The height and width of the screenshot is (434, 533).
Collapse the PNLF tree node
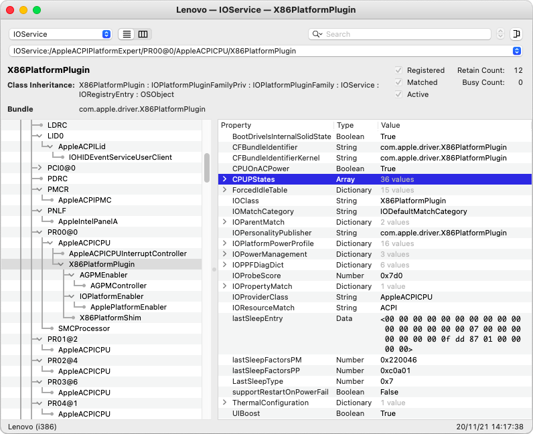coord(40,211)
